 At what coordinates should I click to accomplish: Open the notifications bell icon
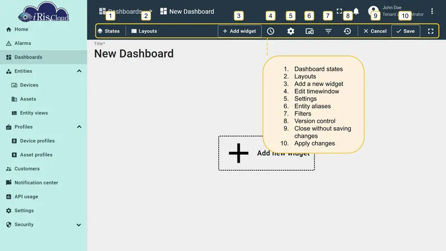(356, 11)
